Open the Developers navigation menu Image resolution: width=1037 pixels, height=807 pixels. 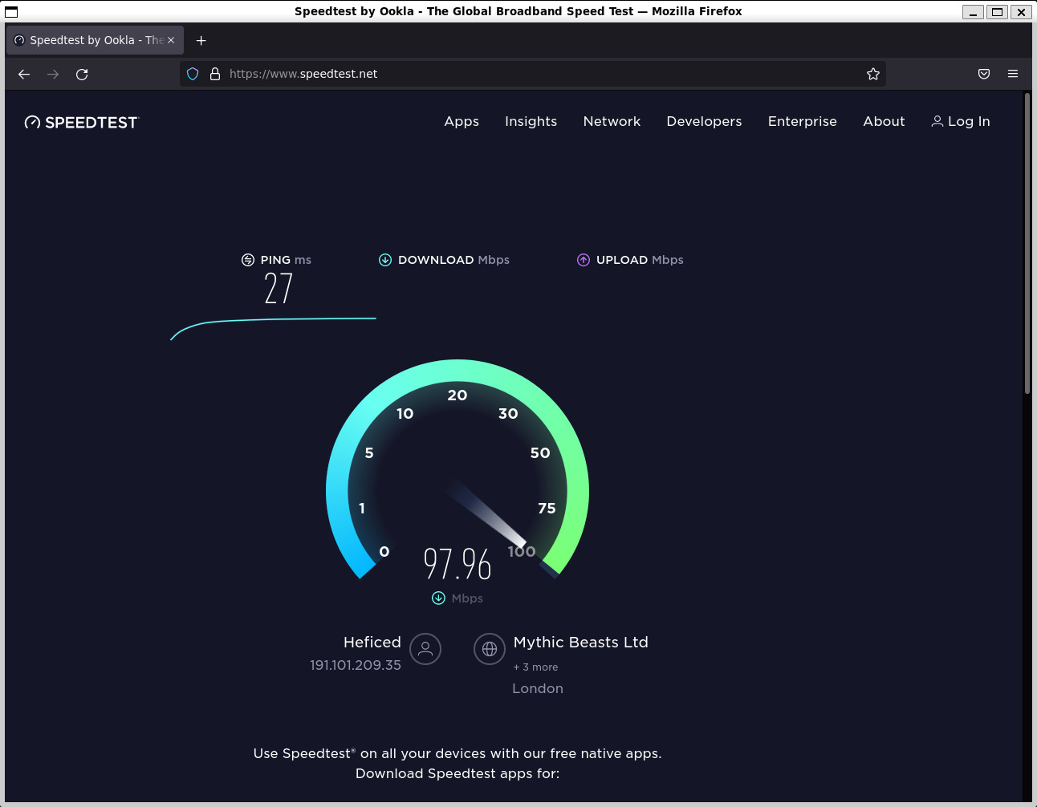(x=704, y=121)
